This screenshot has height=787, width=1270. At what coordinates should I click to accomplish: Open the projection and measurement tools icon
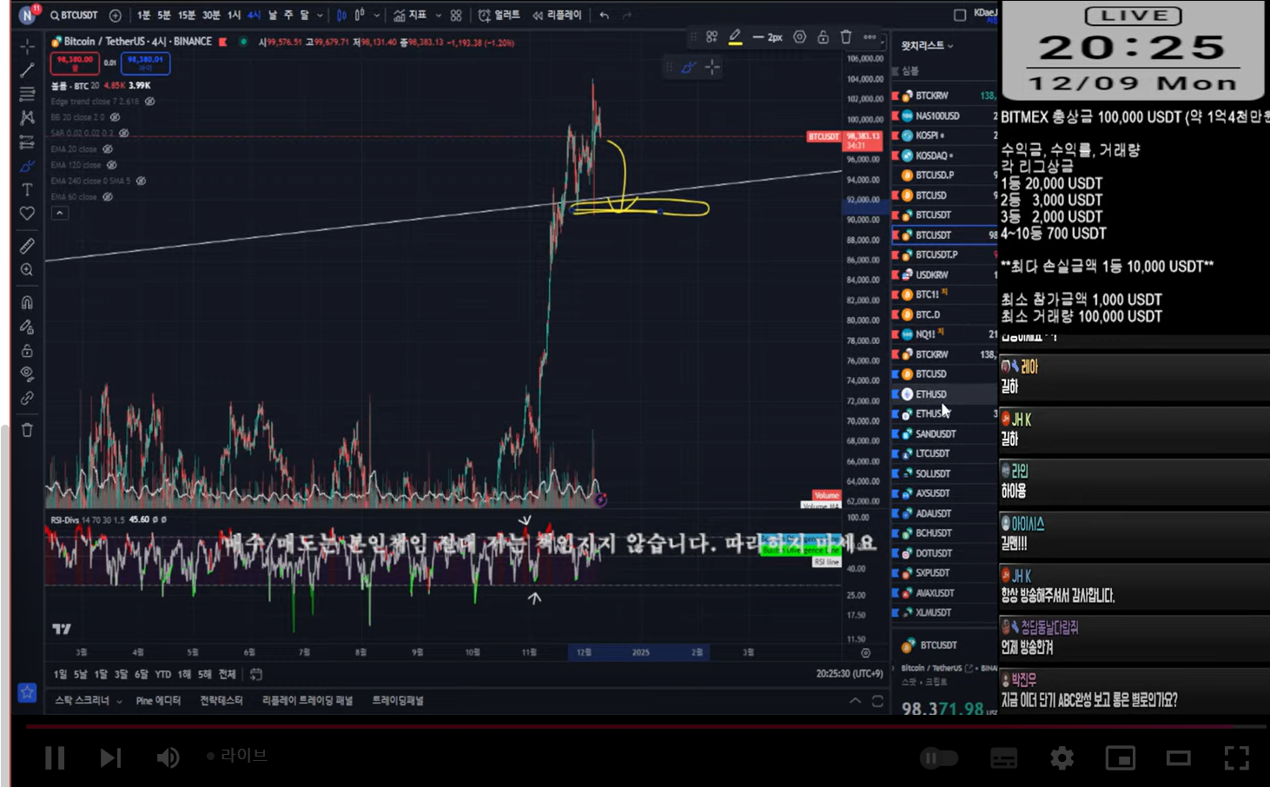point(27,142)
